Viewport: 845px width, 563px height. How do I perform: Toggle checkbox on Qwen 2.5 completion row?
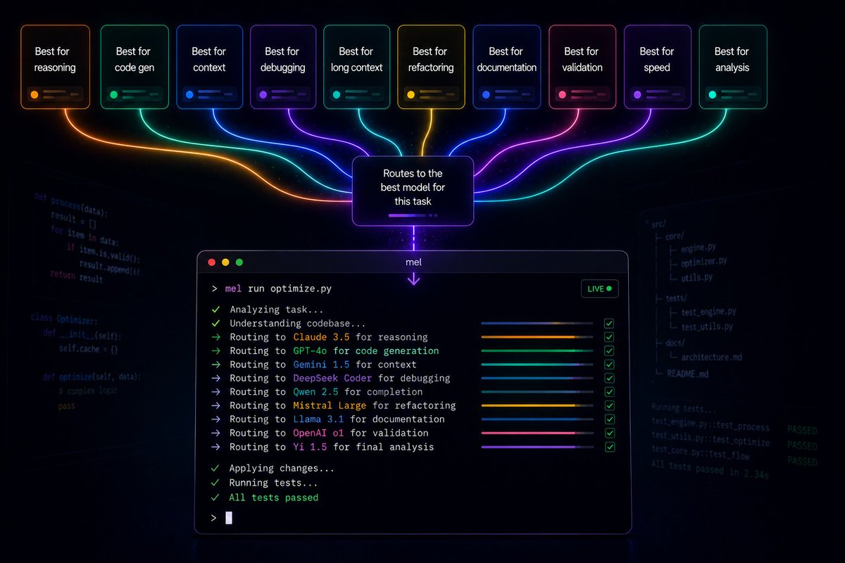[x=609, y=392]
